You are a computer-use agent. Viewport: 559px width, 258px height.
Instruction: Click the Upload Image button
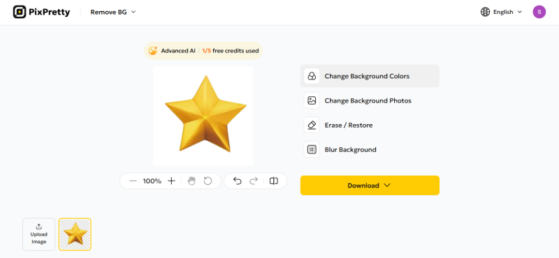39,234
